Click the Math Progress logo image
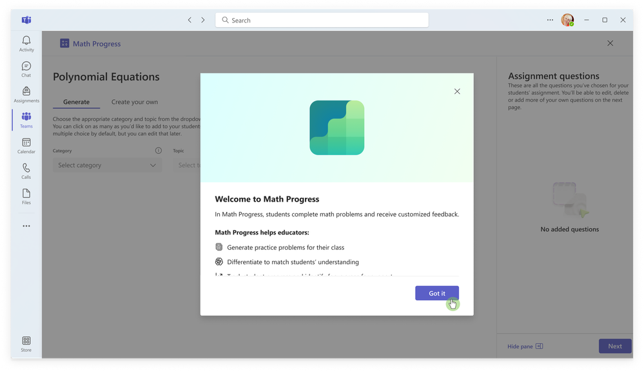This screenshot has height=371, width=644. tap(337, 128)
